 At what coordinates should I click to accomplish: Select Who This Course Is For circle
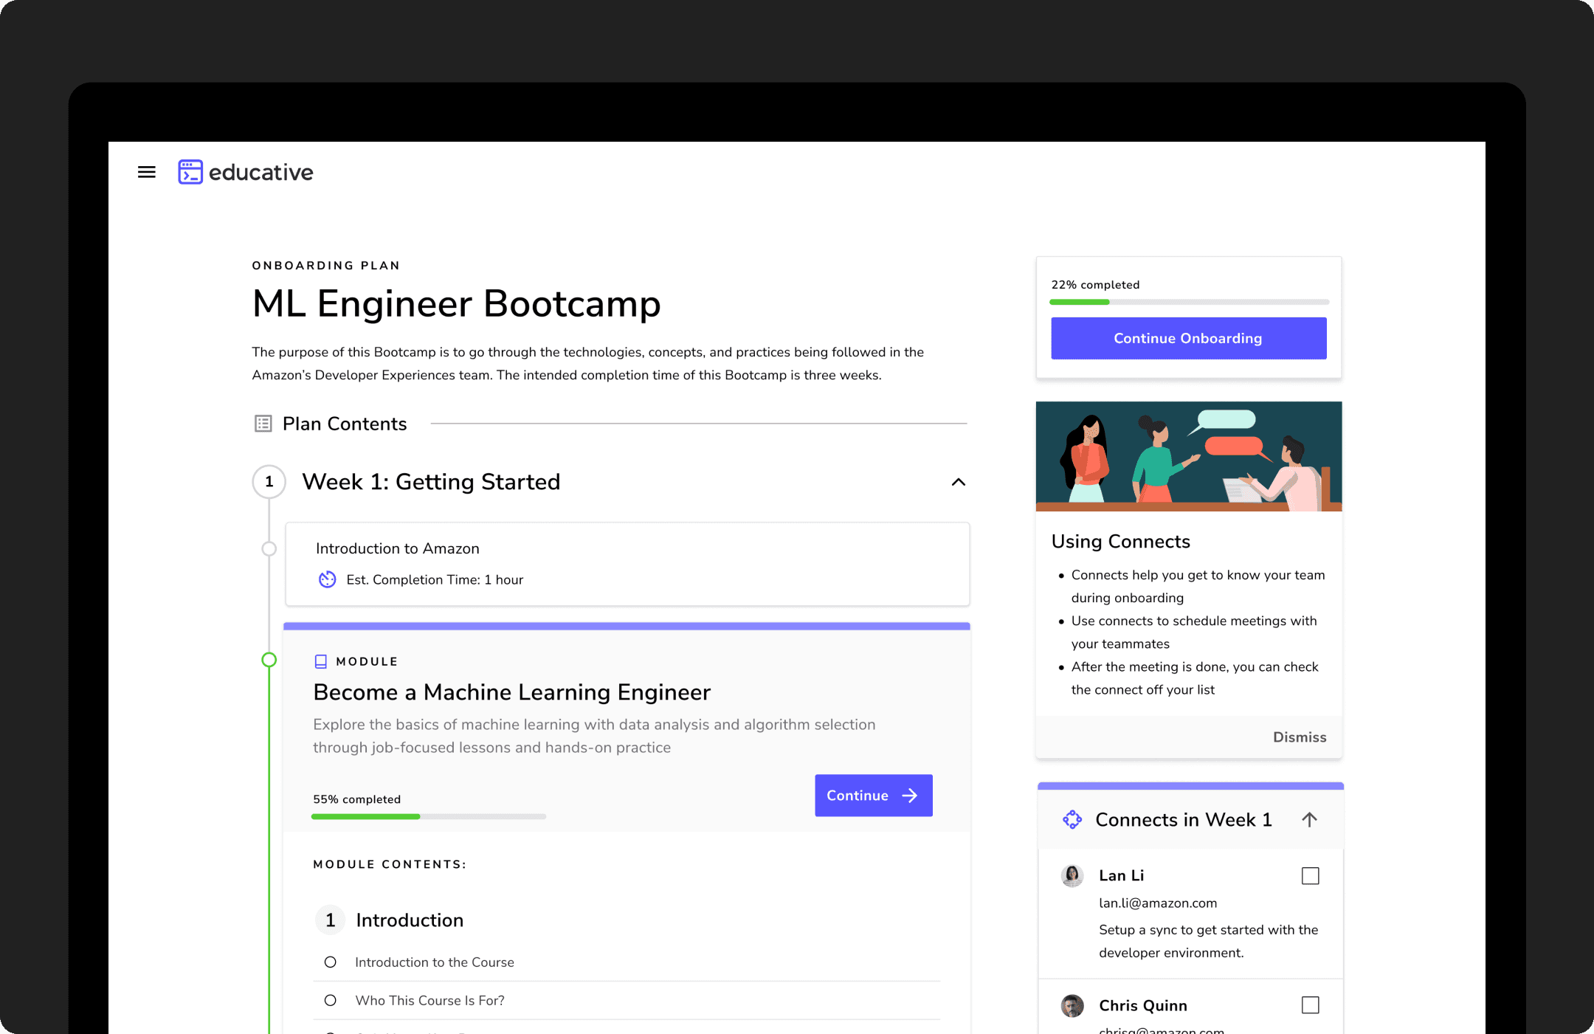point(331,1001)
